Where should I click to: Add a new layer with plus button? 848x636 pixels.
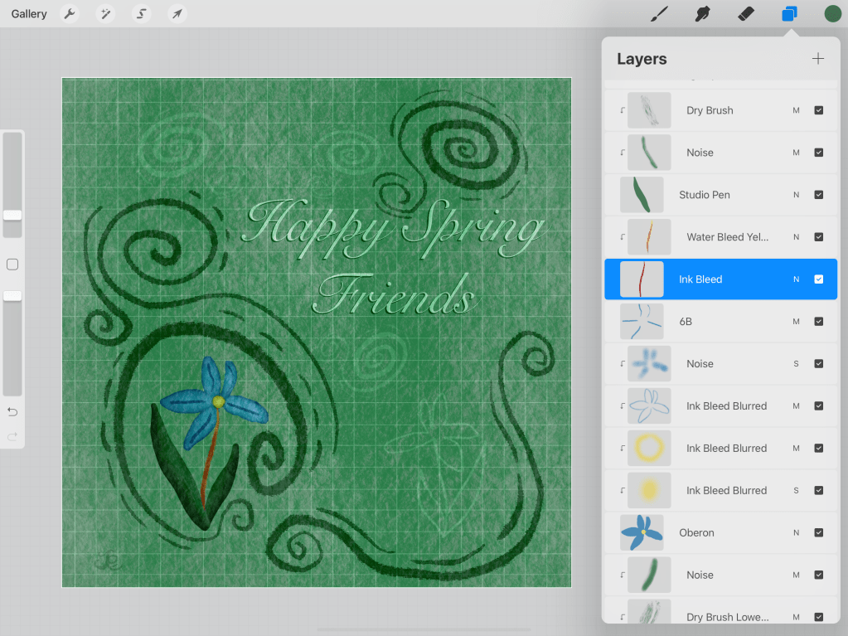[x=818, y=59]
